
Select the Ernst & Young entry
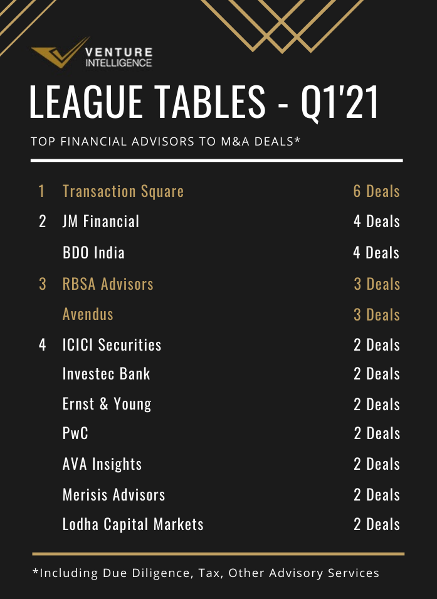(x=107, y=404)
